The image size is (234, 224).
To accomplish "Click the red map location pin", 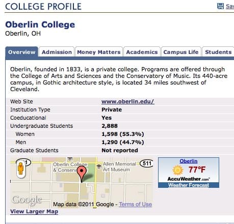I will point(82,174).
